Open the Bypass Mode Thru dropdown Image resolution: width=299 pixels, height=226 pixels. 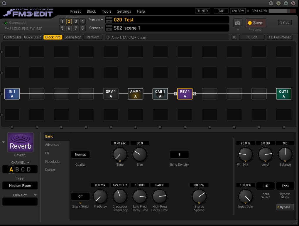285,186
